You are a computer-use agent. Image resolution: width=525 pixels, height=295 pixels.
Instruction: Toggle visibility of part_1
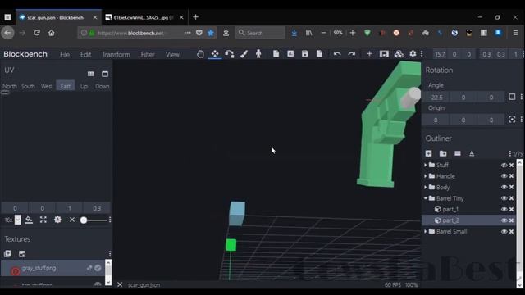coord(504,210)
